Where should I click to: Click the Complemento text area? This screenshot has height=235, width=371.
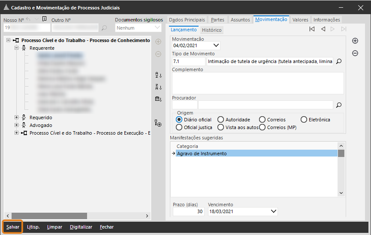(257, 83)
